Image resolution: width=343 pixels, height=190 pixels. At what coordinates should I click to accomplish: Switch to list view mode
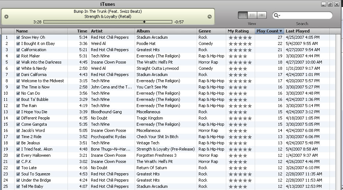point(243,15)
